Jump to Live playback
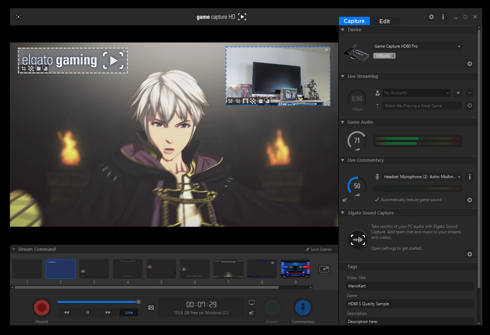 click(129, 312)
